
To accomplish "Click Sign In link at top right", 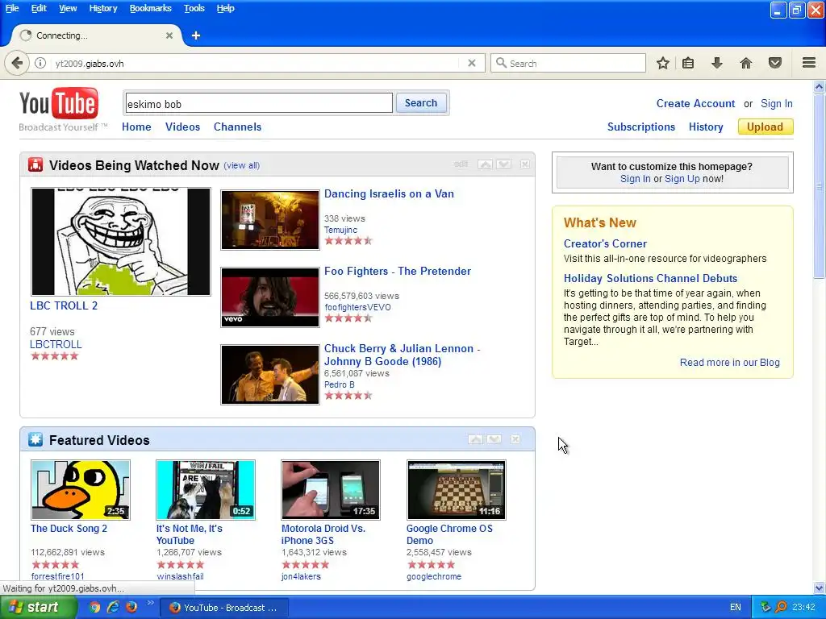I will 777,104.
